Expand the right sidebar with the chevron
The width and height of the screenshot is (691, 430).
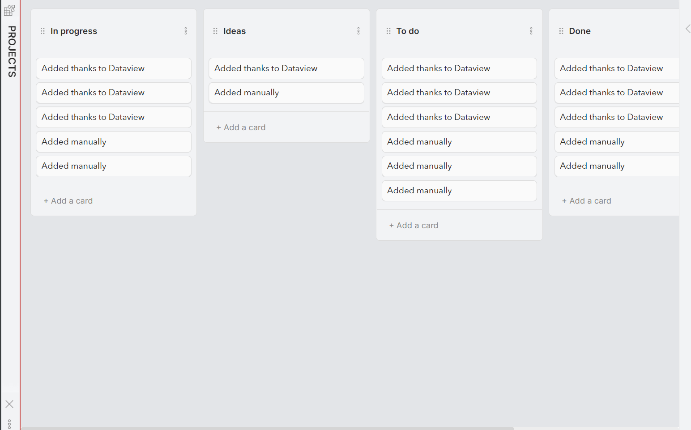tap(688, 29)
